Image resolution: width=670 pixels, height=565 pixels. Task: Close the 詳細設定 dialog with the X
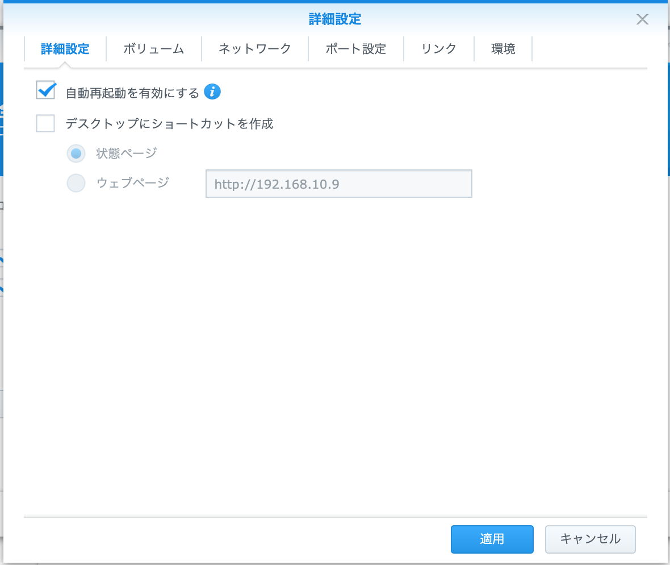tap(642, 19)
